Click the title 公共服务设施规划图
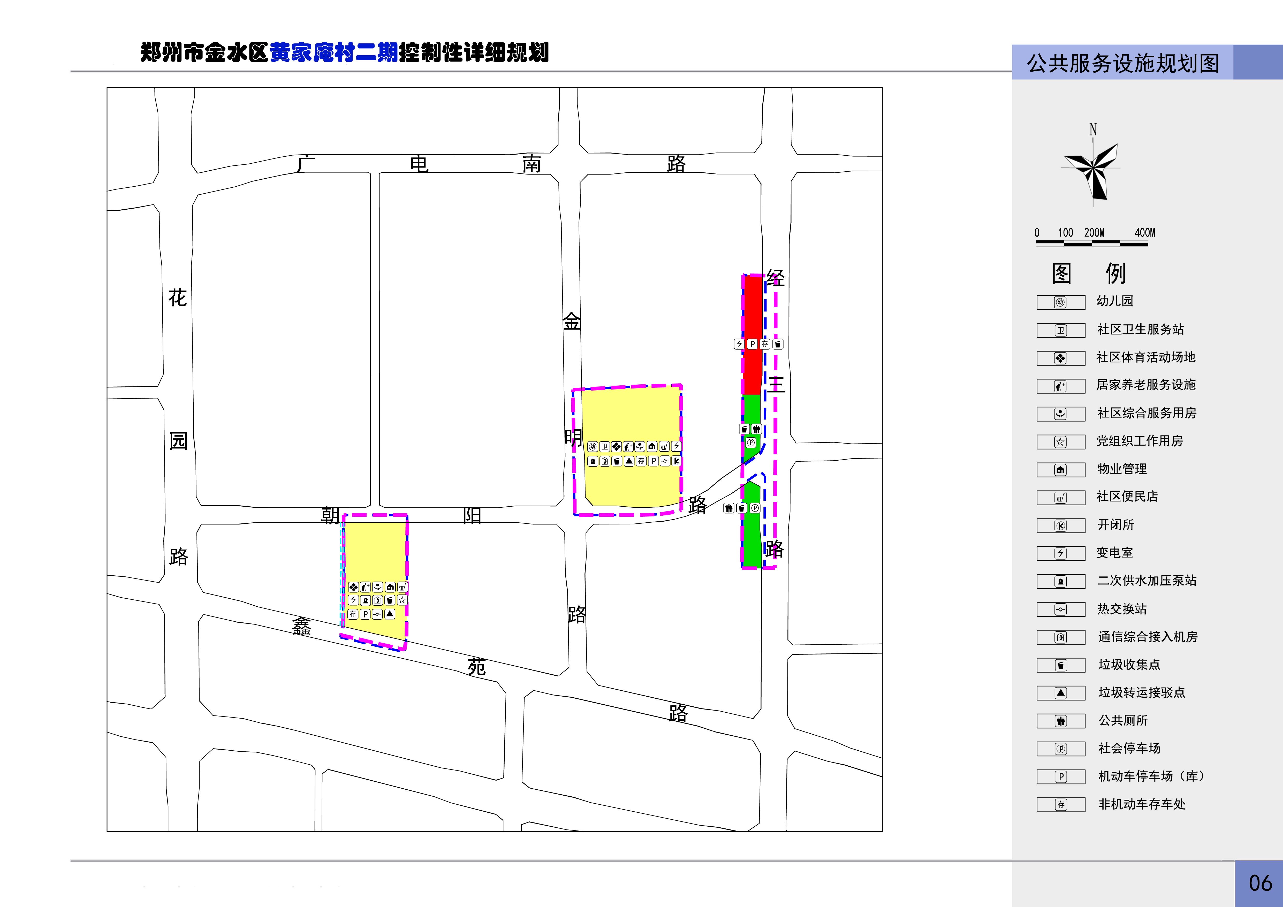 click(x=1123, y=63)
